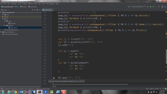Collapse the streams package arrow
The width and height of the screenshot is (167, 94).
5,26
